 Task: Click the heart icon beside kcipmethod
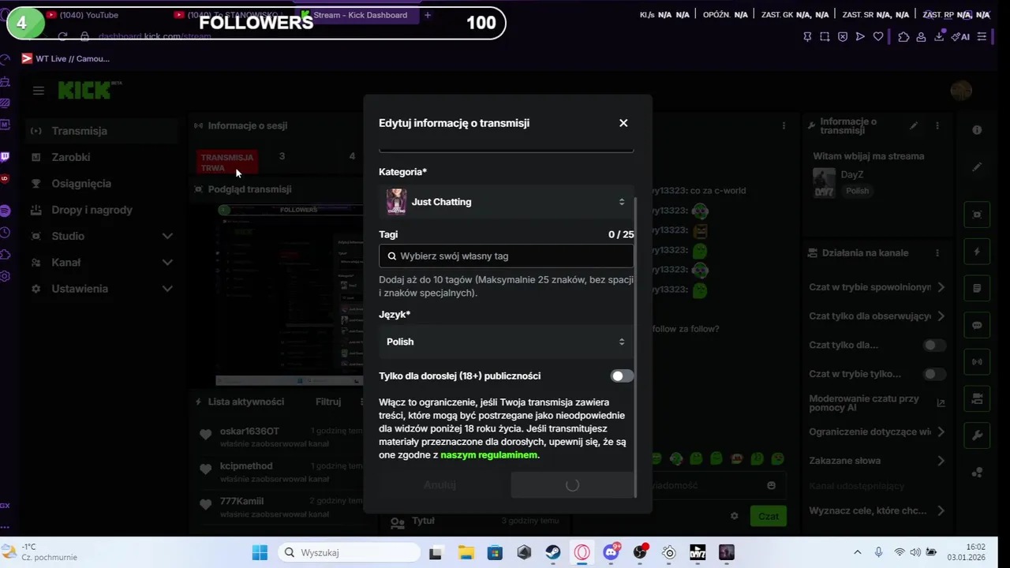coord(205,470)
